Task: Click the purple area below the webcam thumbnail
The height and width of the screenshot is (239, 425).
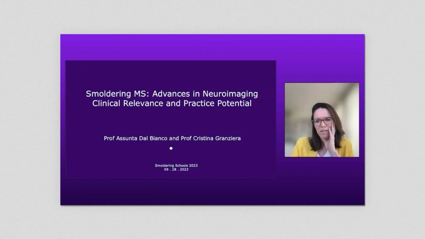Action: pos(321,180)
